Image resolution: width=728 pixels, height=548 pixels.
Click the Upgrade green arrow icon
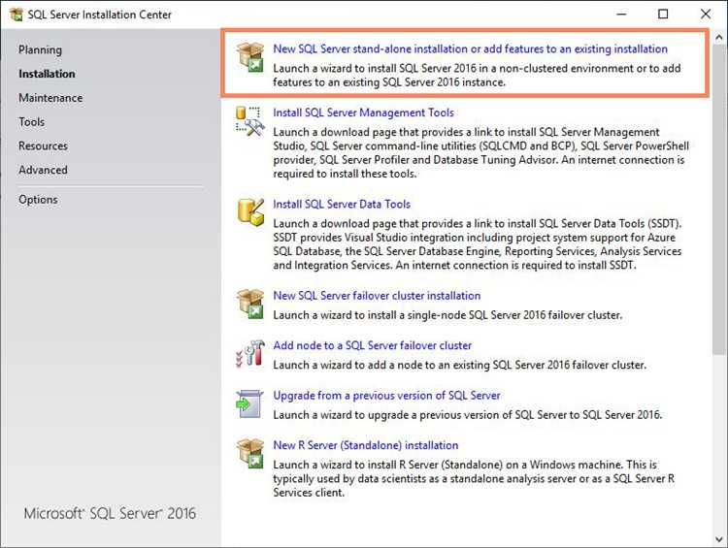tap(249, 403)
